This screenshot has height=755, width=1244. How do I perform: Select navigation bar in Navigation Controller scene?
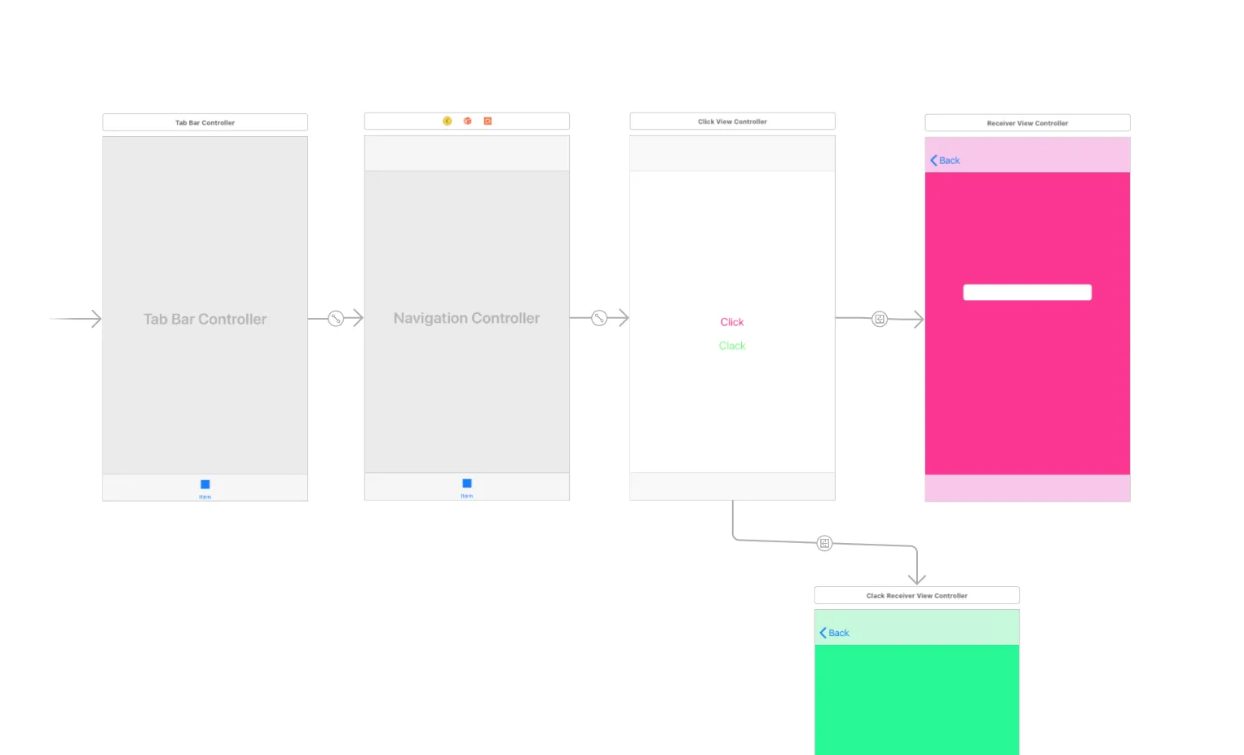click(x=467, y=153)
